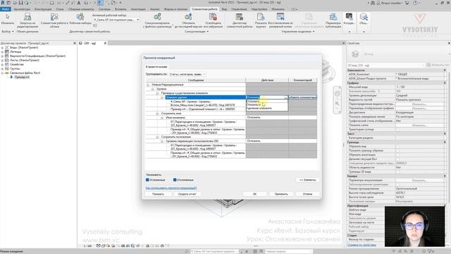The width and height of the screenshot is (451, 254).
Task: Select Пример.rvt link in Project Browser
Action: [x=22, y=77]
